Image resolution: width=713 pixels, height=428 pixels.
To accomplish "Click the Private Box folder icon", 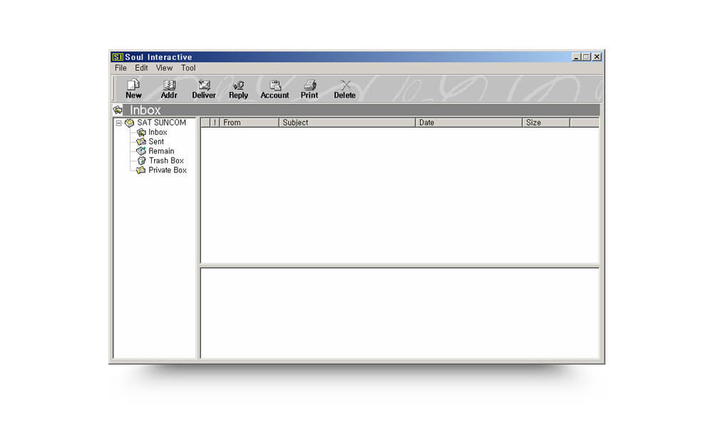I will 141,170.
